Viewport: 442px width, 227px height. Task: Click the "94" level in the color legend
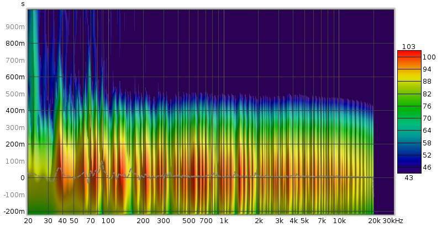pyautogui.click(x=427, y=69)
